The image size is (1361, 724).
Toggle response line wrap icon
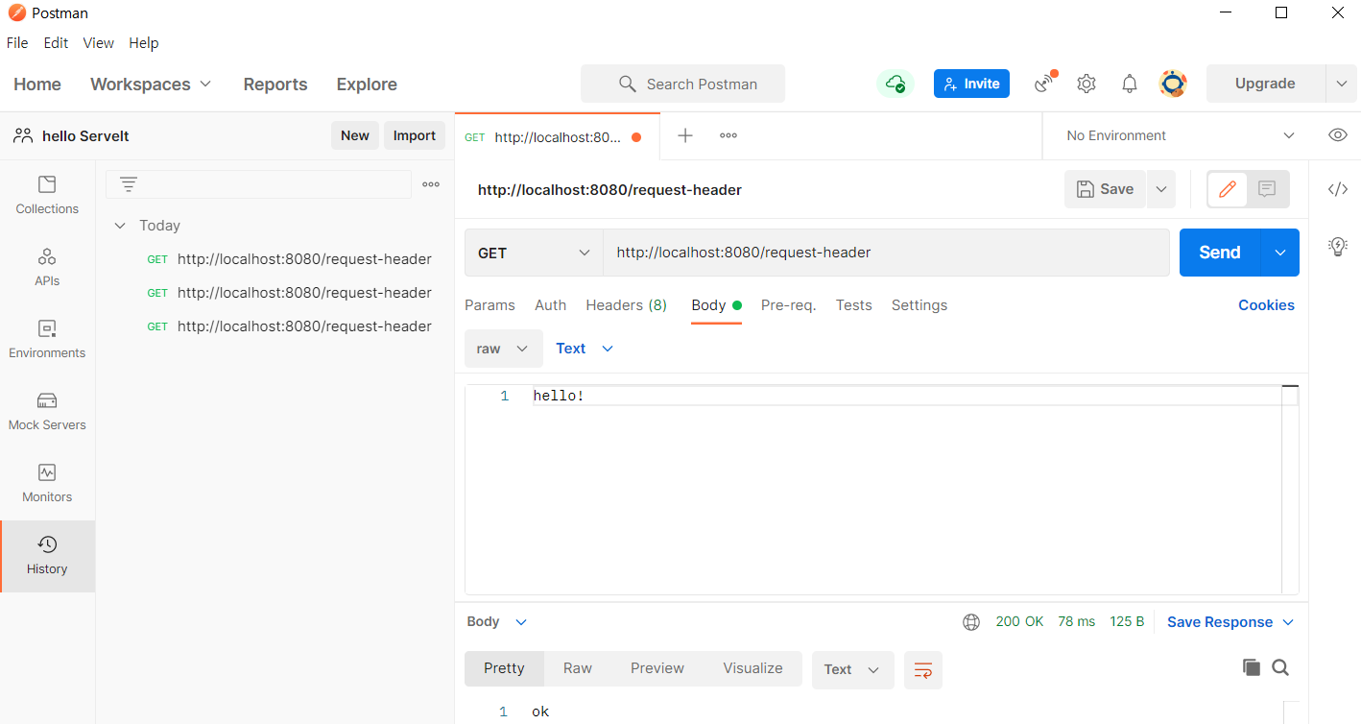(x=923, y=670)
